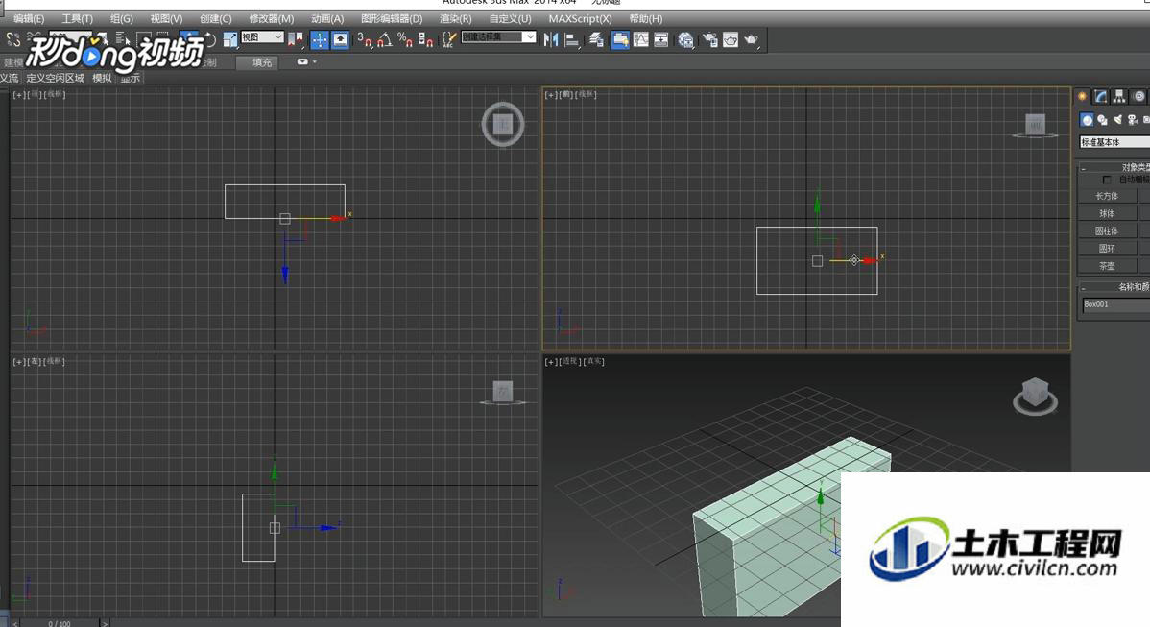The width and height of the screenshot is (1150, 627).
Task: Open the Rendered Frame Window icon
Action: coord(731,39)
